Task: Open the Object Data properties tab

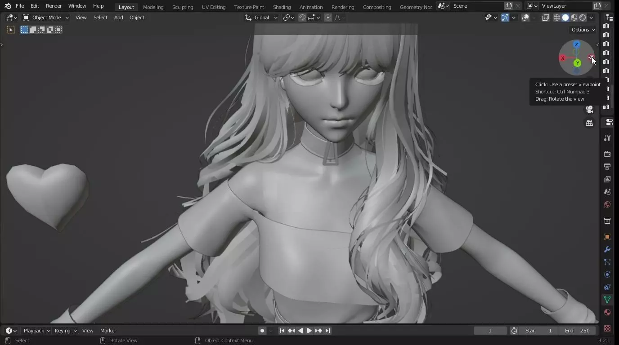Action: pos(607,300)
